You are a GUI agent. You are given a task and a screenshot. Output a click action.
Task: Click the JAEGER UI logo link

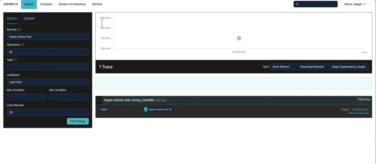point(10,4)
